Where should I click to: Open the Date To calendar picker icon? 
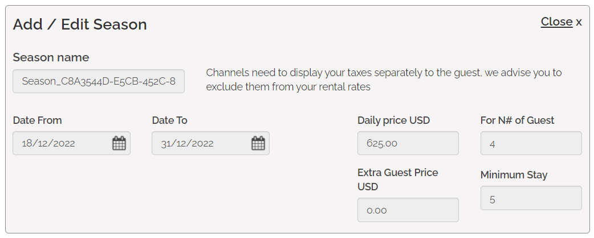(x=258, y=143)
